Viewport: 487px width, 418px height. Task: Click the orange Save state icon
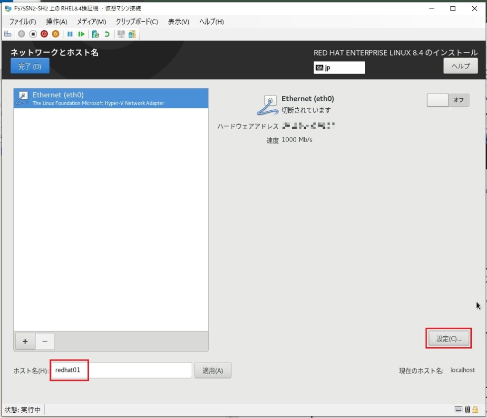point(56,34)
